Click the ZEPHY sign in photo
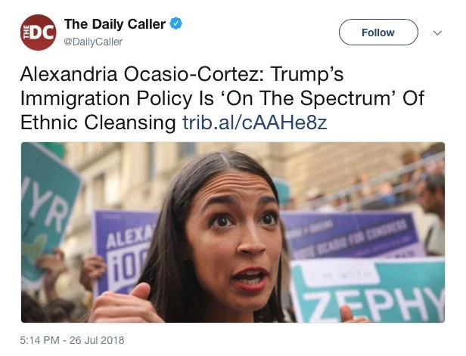 [x=368, y=291]
